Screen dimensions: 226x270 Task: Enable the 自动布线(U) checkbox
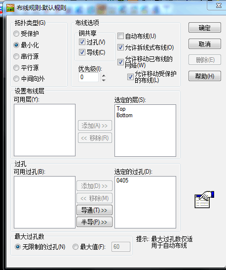click(120, 36)
